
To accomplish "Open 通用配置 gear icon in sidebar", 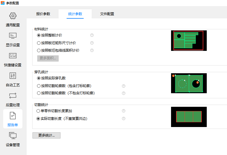I will tap(13, 16).
